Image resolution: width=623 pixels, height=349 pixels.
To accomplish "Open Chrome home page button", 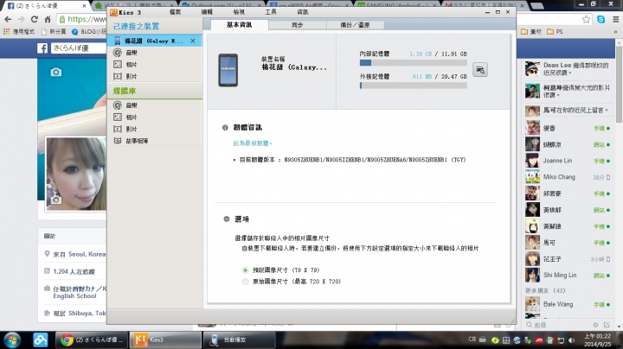I will coord(48,19).
